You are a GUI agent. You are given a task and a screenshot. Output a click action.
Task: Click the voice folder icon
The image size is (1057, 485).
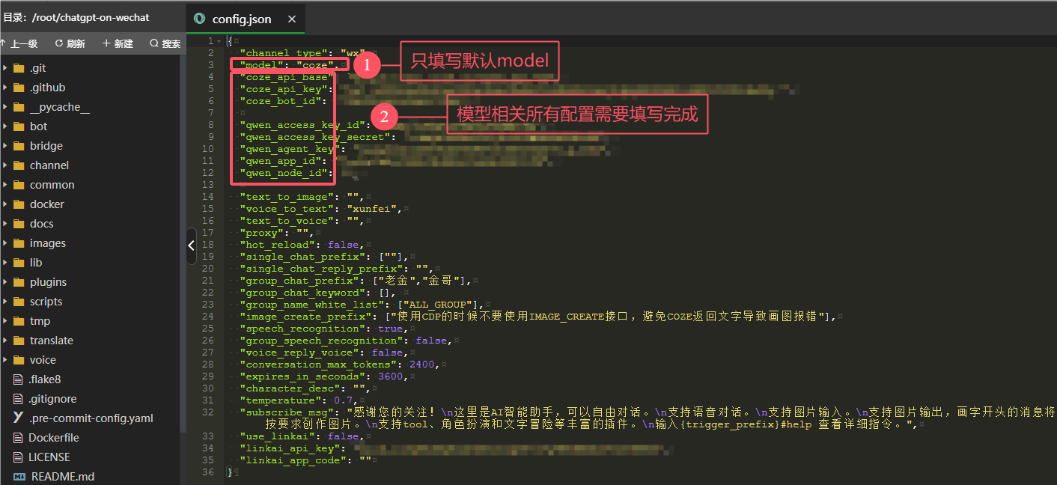point(19,360)
